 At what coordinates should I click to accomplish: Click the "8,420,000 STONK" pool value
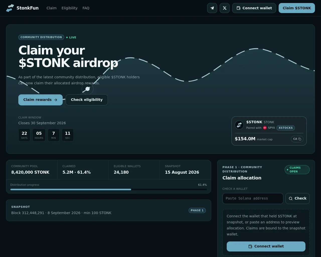tap(30, 172)
